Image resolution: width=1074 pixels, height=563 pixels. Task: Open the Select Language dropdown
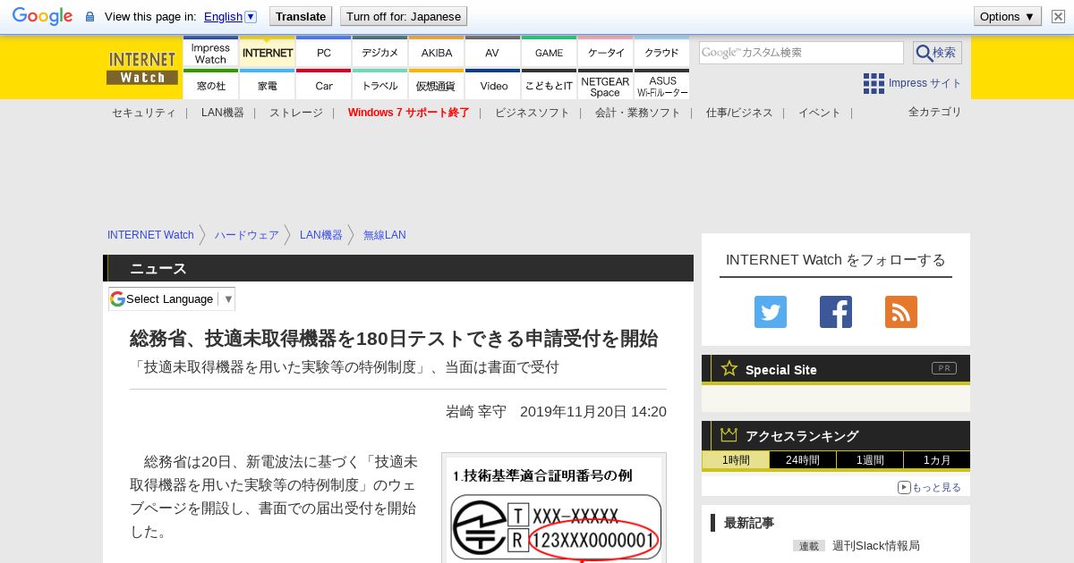click(x=172, y=299)
